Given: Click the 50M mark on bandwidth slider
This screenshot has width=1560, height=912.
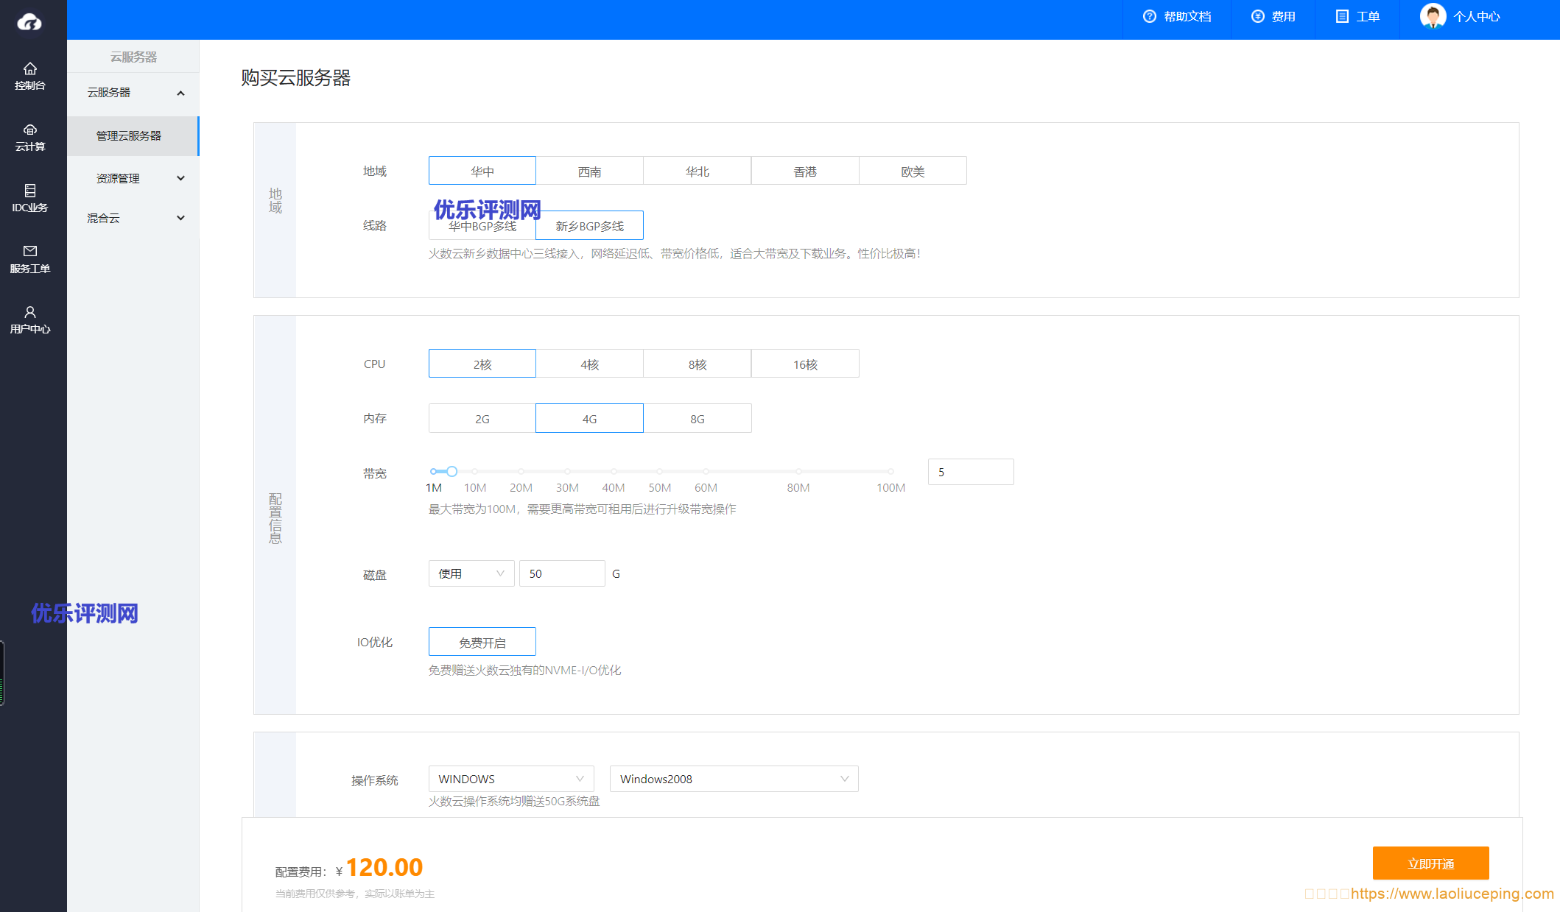Looking at the screenshot, I should click(x=659, y=472).
